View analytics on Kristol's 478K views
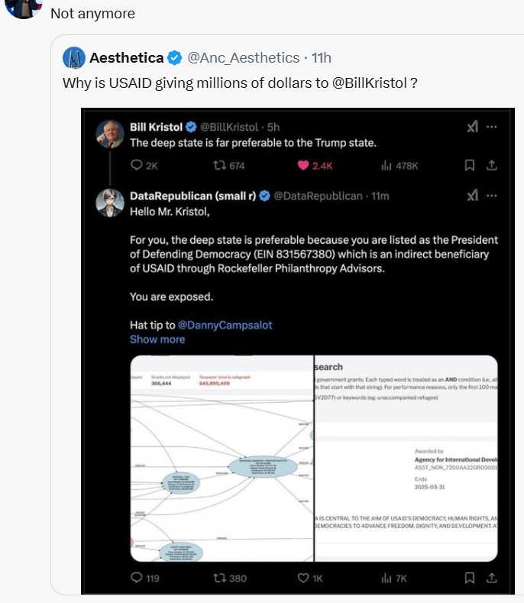The width and height of the screenshot is (524, 603). pos(386,165)
